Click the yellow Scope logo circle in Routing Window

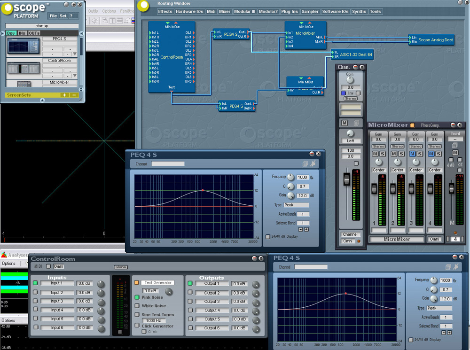click(x=143, y=6)
